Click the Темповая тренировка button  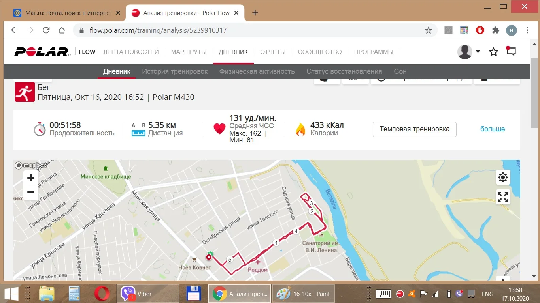pyautogui.click(x=415, y=129)
